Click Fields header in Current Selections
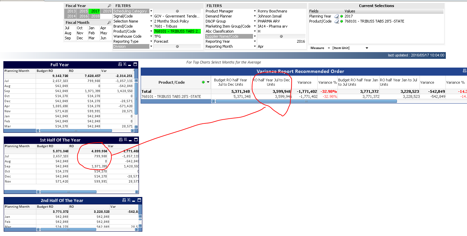 [x=314, y=11]
